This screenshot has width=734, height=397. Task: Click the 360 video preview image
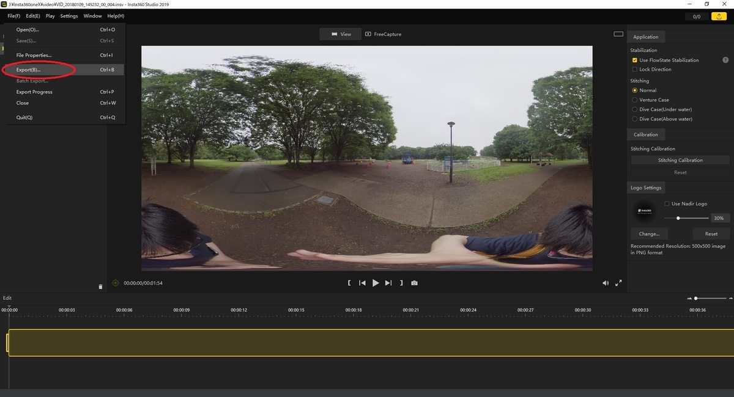click(x=367, y=158)
